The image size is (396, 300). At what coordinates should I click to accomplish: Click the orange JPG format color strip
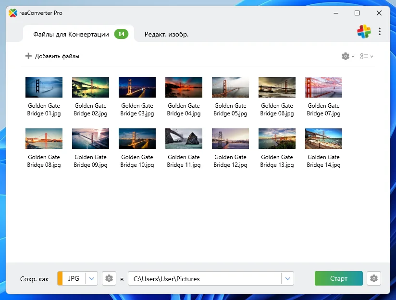tap(60, 278)
